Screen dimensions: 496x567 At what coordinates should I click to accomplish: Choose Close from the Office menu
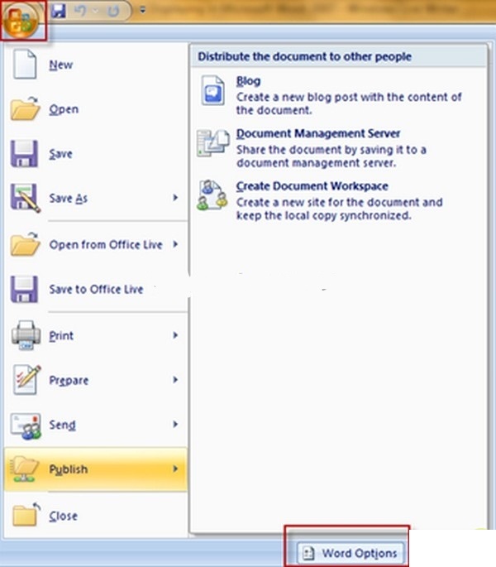pyautogui.click(x=63, y=516)
